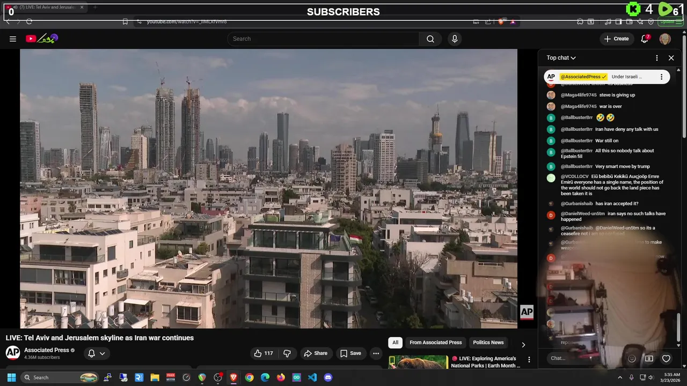This screenshot has width=687, height=386.
Task: Bookmark this page in address bar
Action: point(125,21)
